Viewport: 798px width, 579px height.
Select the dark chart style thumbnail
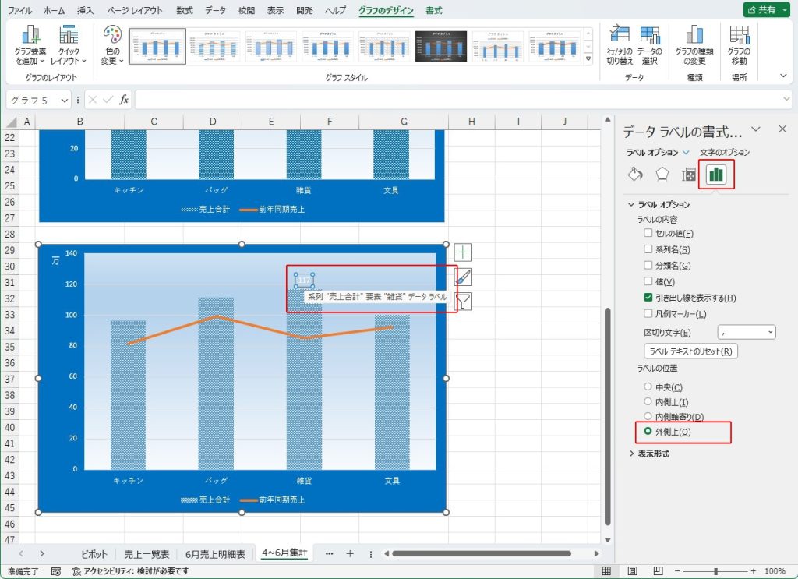click(441, 47)
